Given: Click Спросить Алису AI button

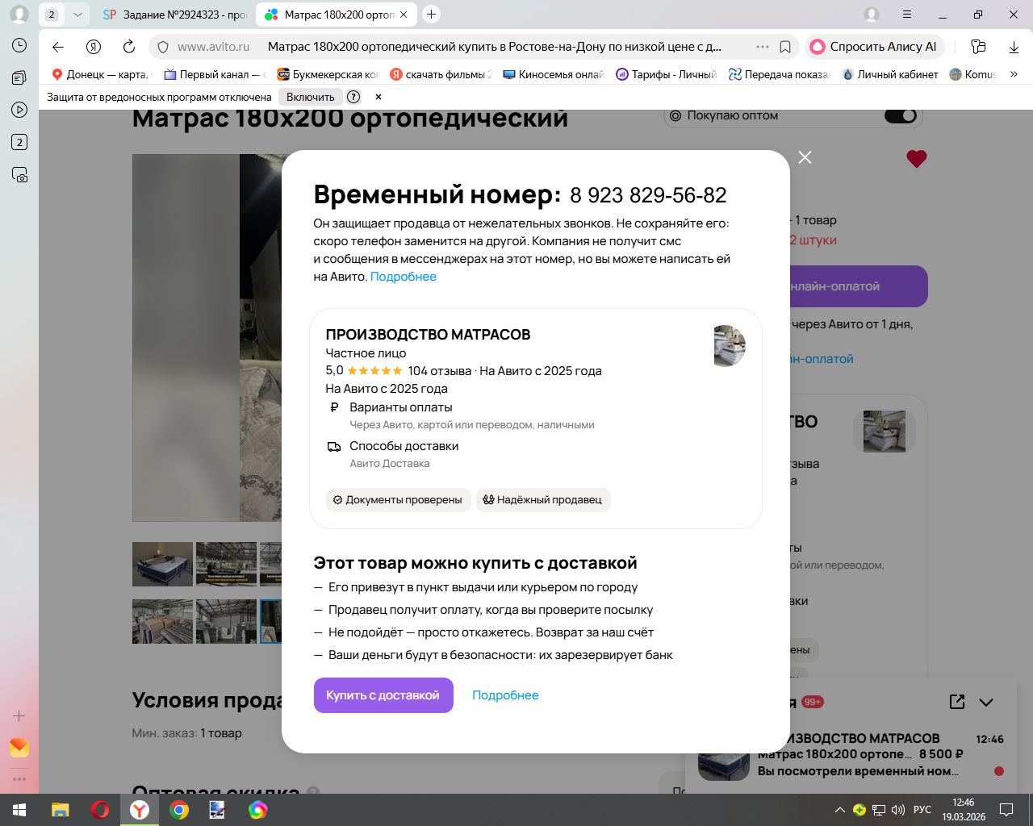Looking at the screenshot, I should (874, 47).
